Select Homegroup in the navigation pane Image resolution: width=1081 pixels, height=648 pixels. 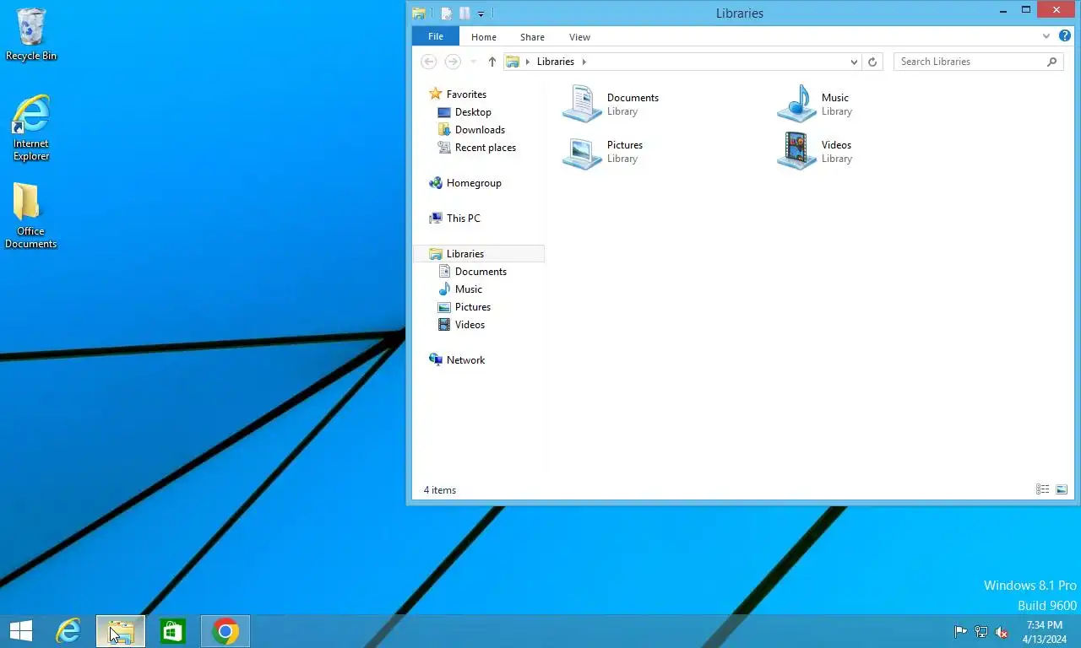click(465, 183)
